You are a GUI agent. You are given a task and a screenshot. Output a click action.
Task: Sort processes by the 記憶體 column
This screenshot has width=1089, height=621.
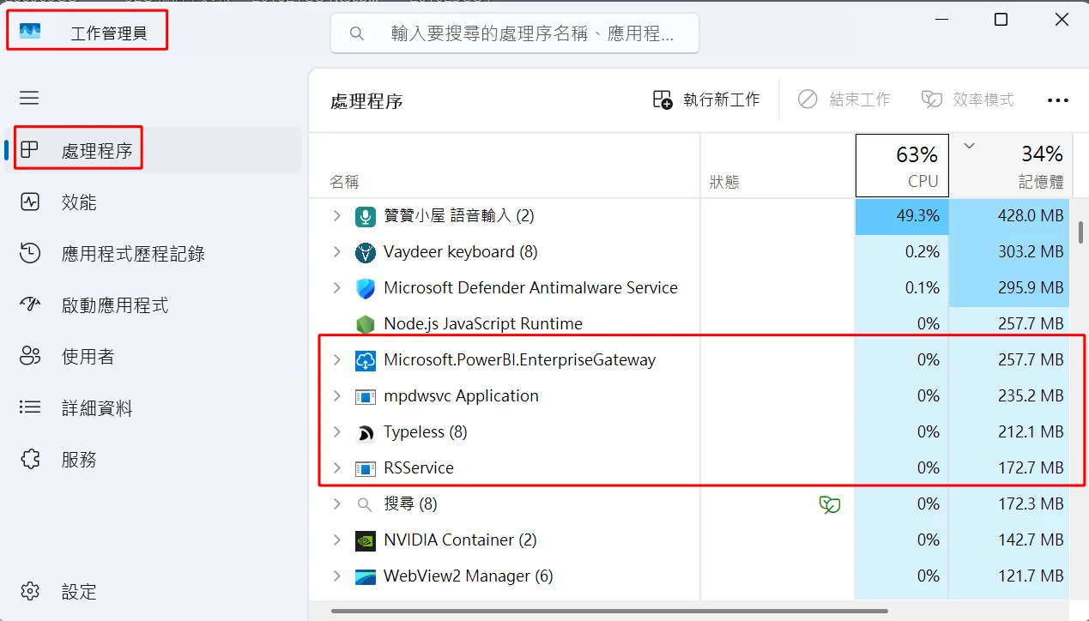[1010, 166]
